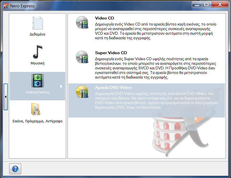Screen dimensions: 231x178
Task: Close the Nero Express window
Action: (220, 5)
